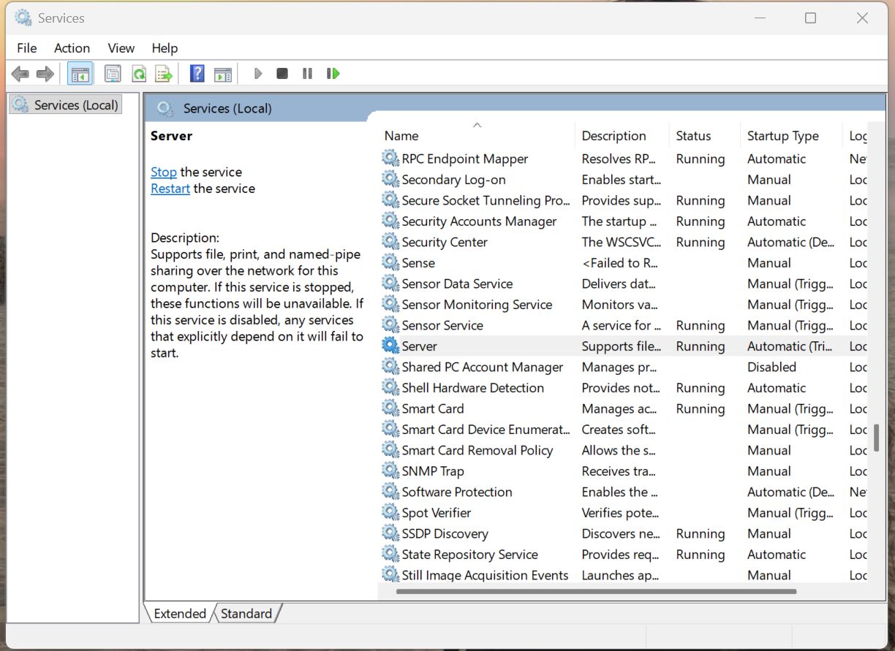Select the Shared PC Account Manager row
The image size is (895, 651).
(x=622, y=367)
